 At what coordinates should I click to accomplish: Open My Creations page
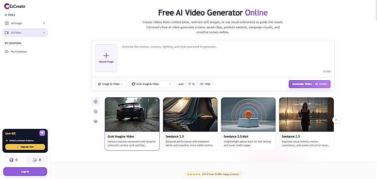coord(25,52)
